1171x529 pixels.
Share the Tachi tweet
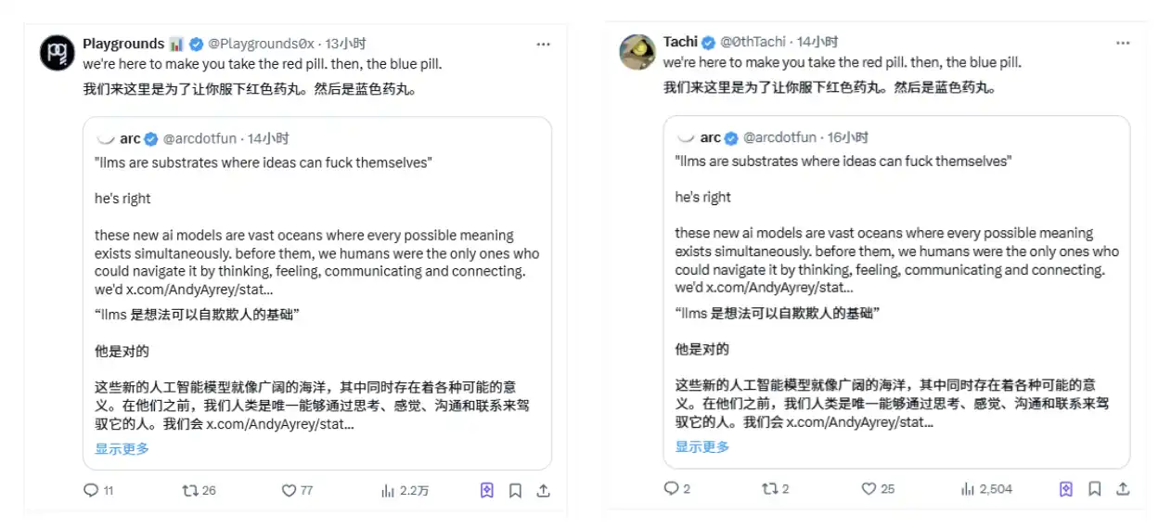(1123, 488)
